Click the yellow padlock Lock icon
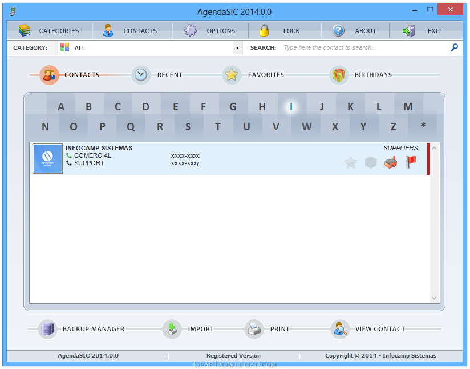 pyautogui.click(x=264, y=30)
